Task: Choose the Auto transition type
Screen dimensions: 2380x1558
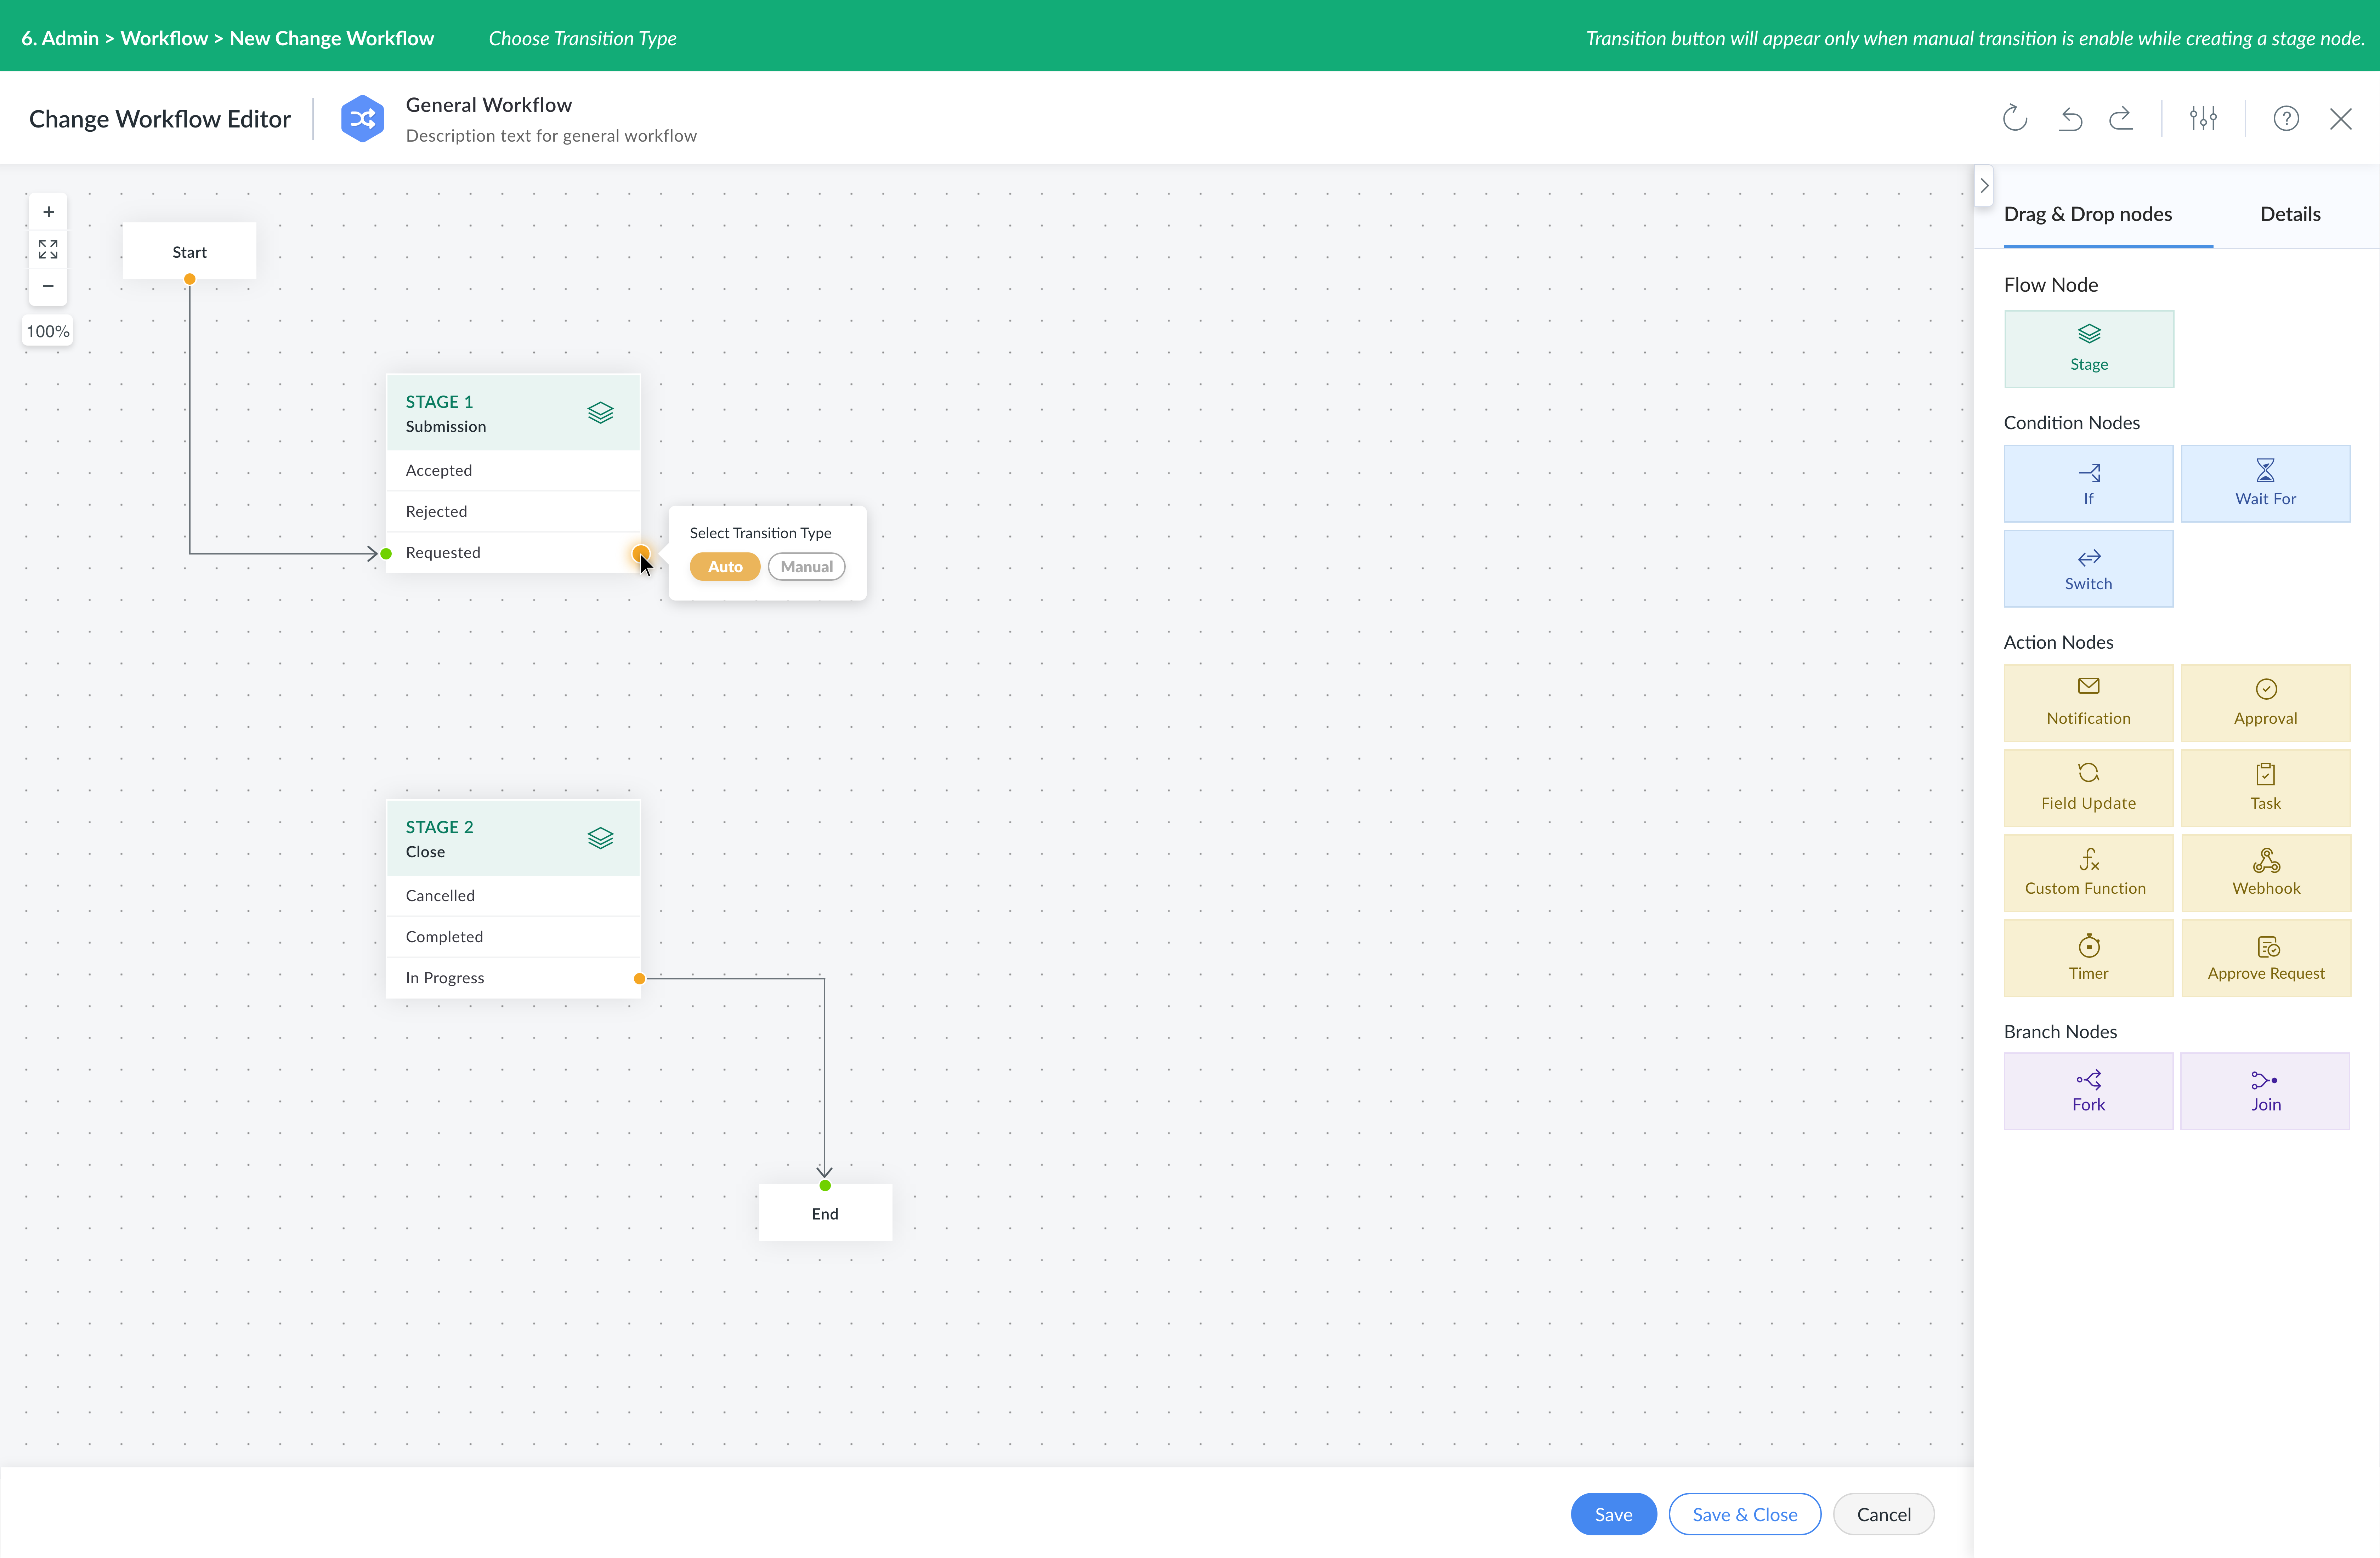Action: [725, 567]
